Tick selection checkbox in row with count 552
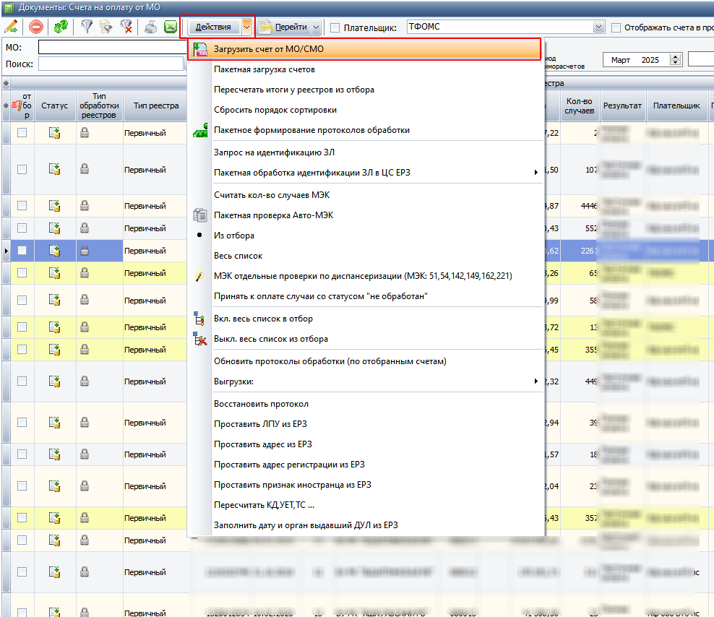The width and height of the screenshot is (714, 617). [22, 228]
